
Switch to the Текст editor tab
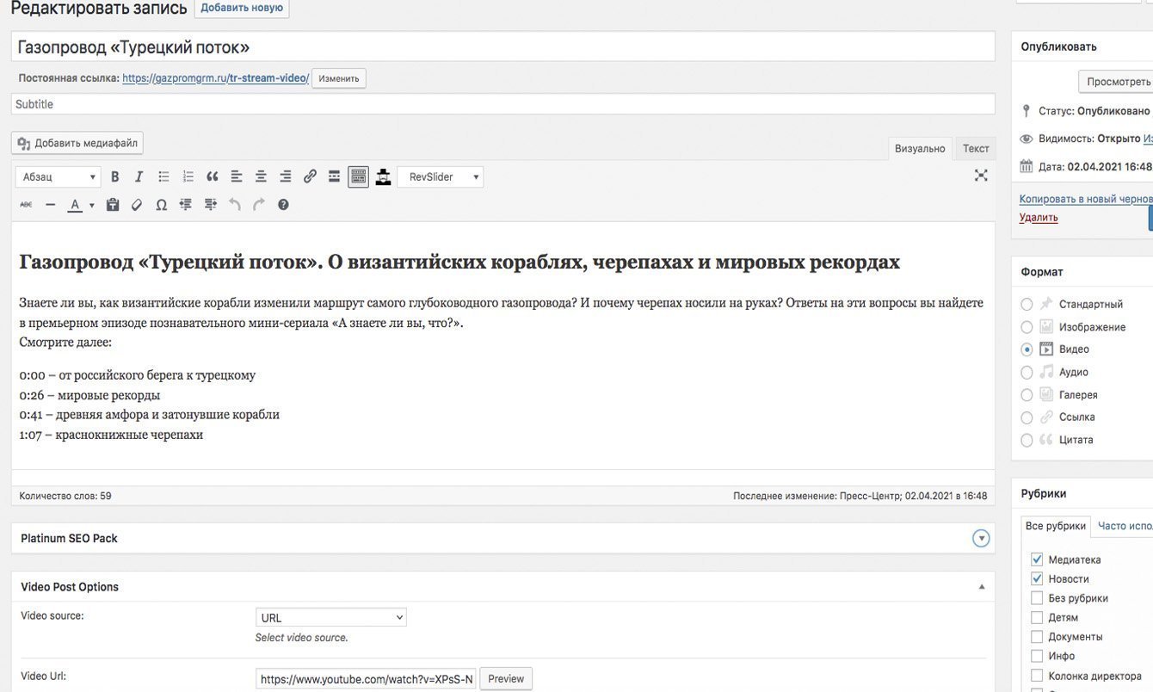976,149
